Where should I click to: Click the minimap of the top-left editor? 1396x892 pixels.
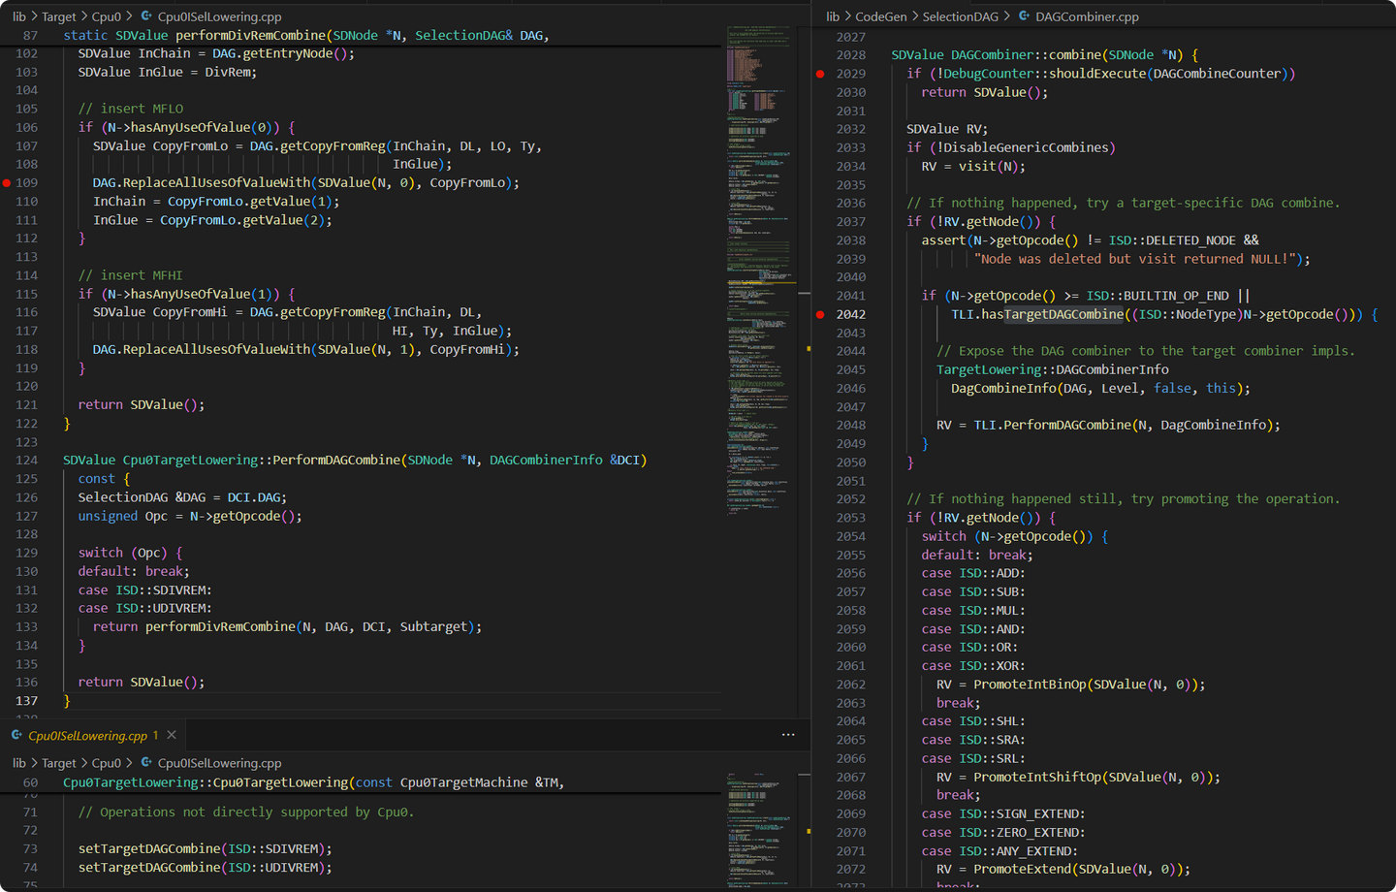tap(759, 271)
